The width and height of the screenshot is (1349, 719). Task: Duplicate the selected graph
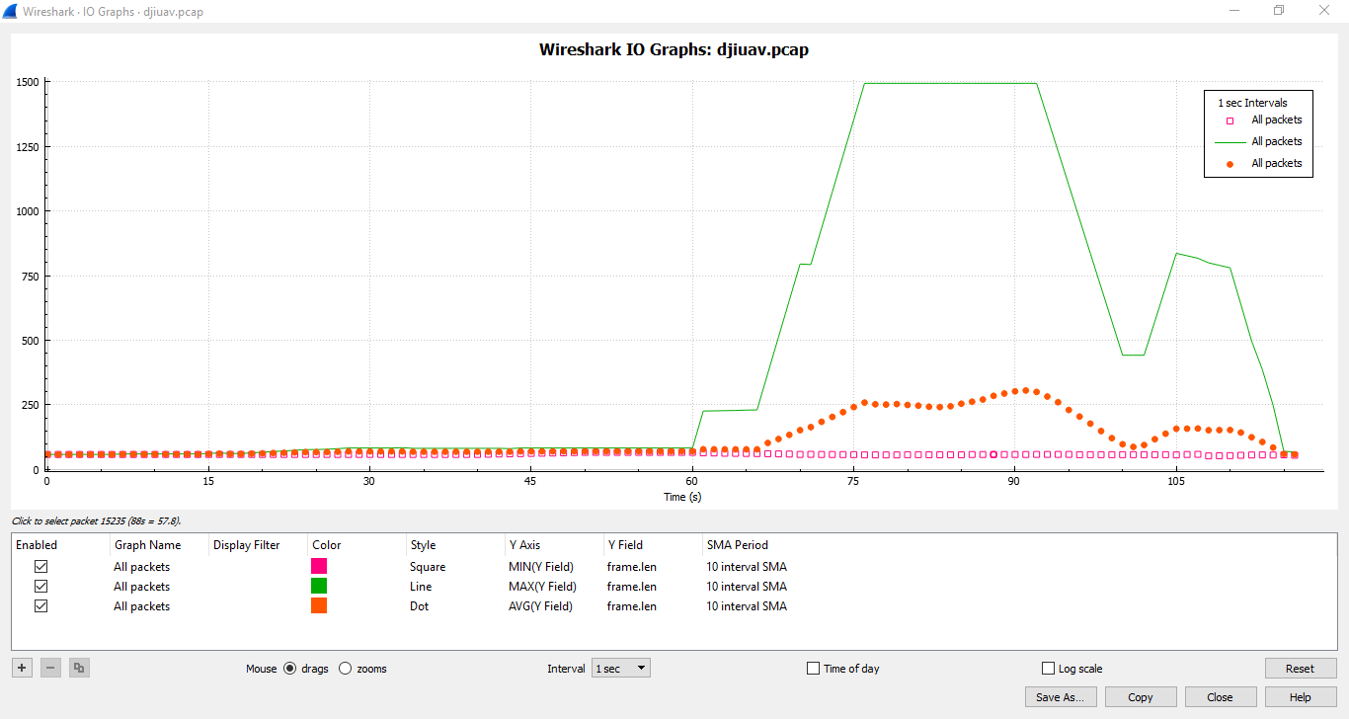point(79,669)
